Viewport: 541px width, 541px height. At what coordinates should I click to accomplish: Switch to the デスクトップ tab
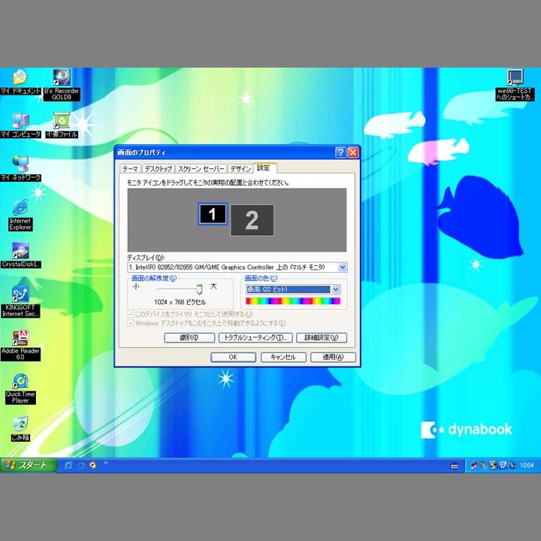(x=158, y=169)
